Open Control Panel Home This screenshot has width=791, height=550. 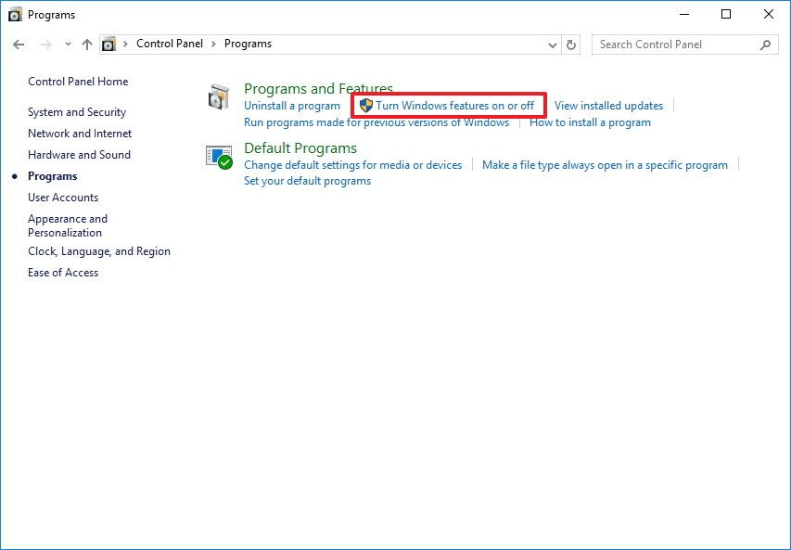click(78, 82)
